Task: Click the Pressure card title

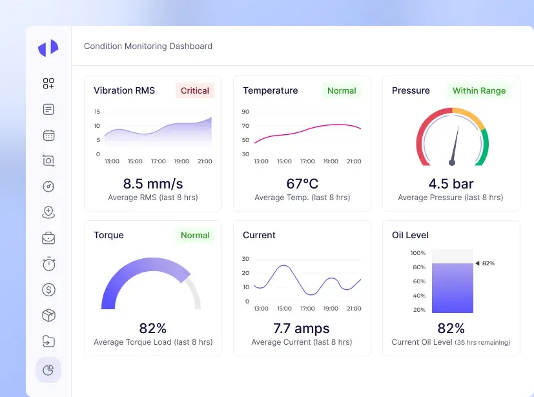Action: pos(411,90)
